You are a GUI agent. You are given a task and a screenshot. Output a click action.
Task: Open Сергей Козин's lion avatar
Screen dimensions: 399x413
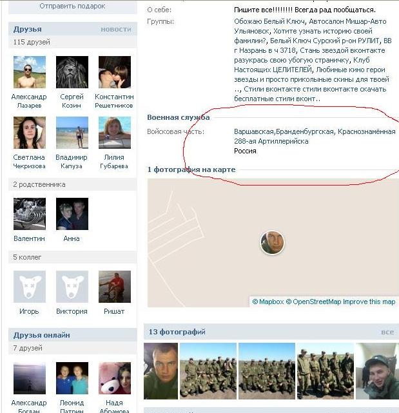point(72,72)
